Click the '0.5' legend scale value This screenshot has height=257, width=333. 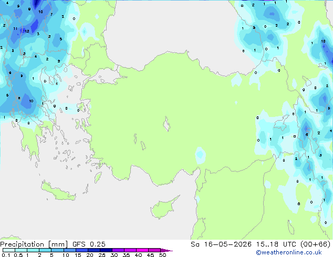[18, 255]
